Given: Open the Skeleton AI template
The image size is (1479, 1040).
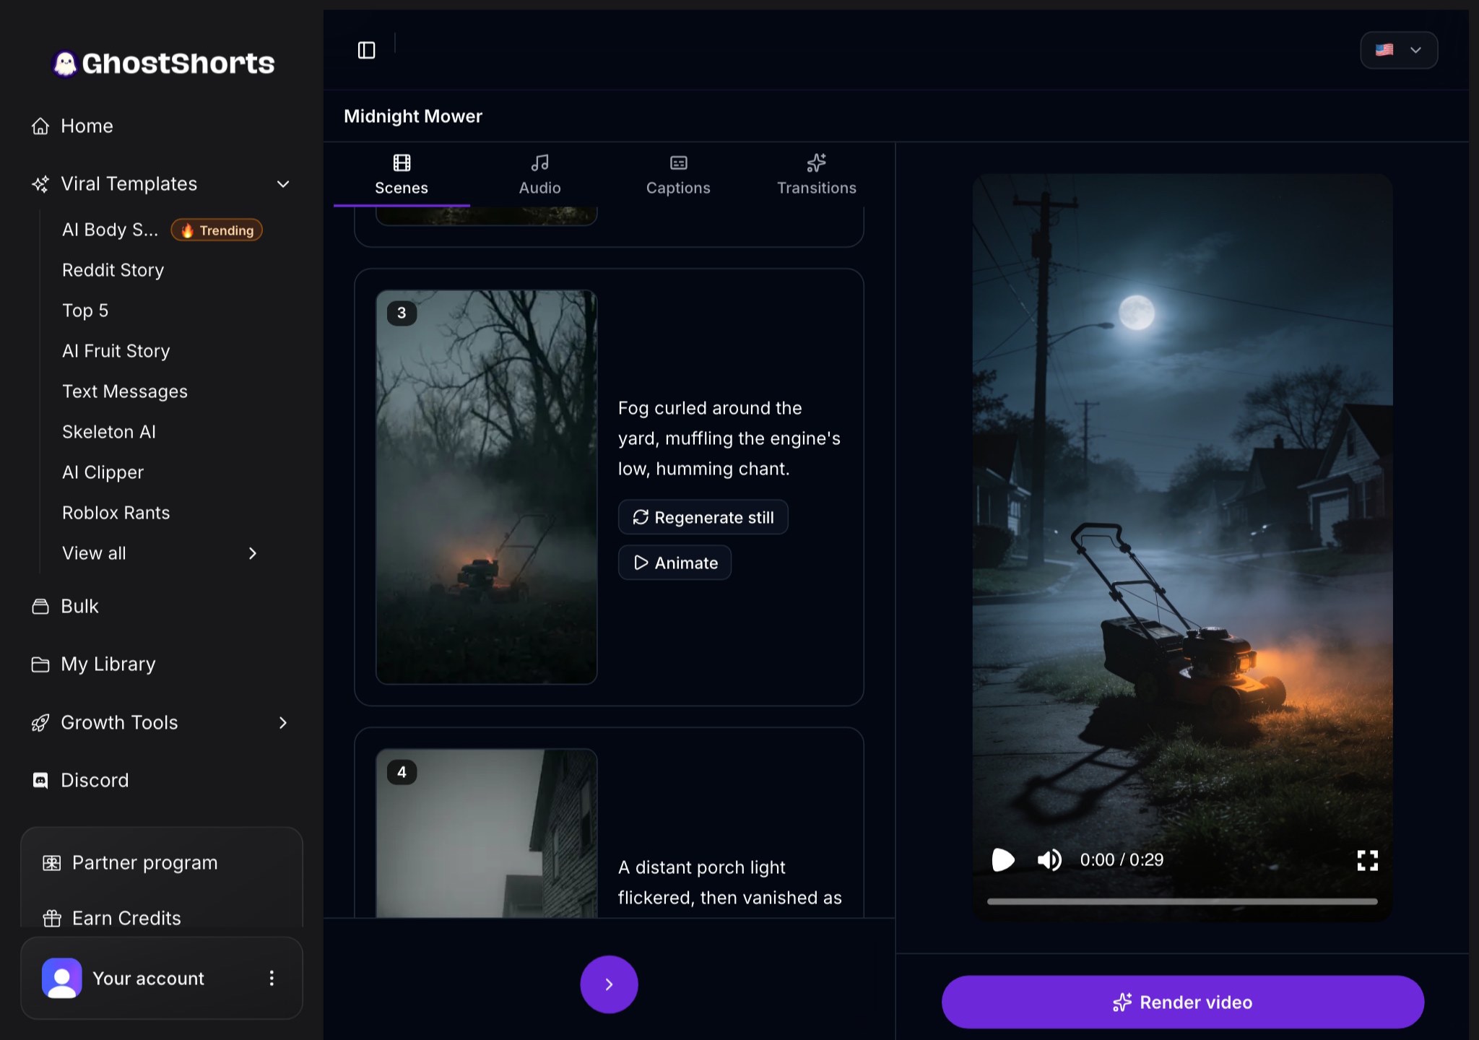Looking at the screenshot, I should [x=109, y=432].
